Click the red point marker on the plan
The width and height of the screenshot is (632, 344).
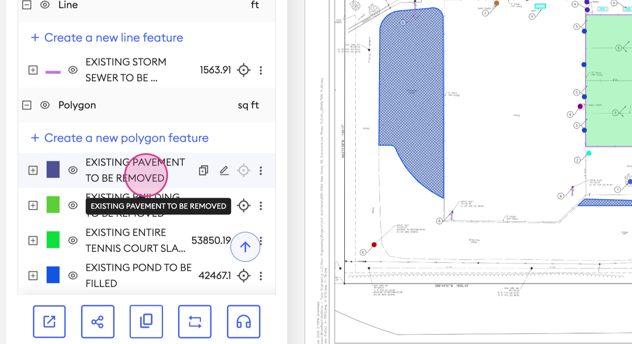click(x=374, y=245)
